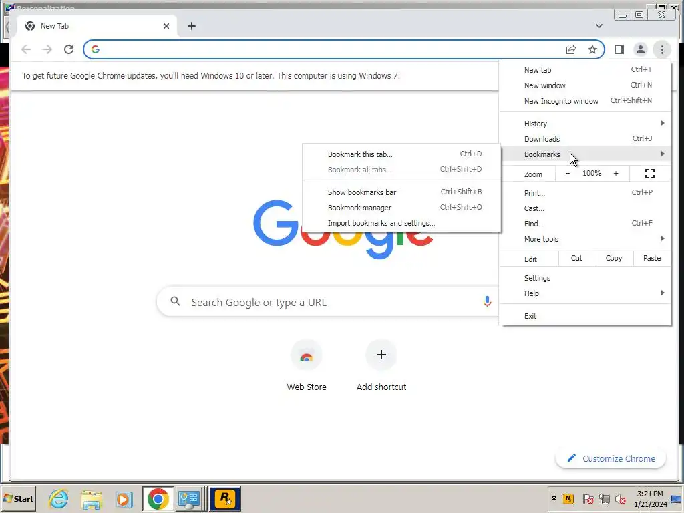Select New tab in Chrome menu
This screenshot has width=684, height=513.
point(585,69)
